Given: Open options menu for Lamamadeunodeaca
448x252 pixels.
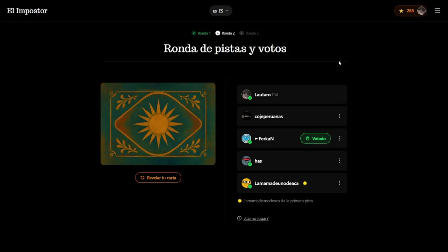Looking at the screenshot, I should pos(339,183).
